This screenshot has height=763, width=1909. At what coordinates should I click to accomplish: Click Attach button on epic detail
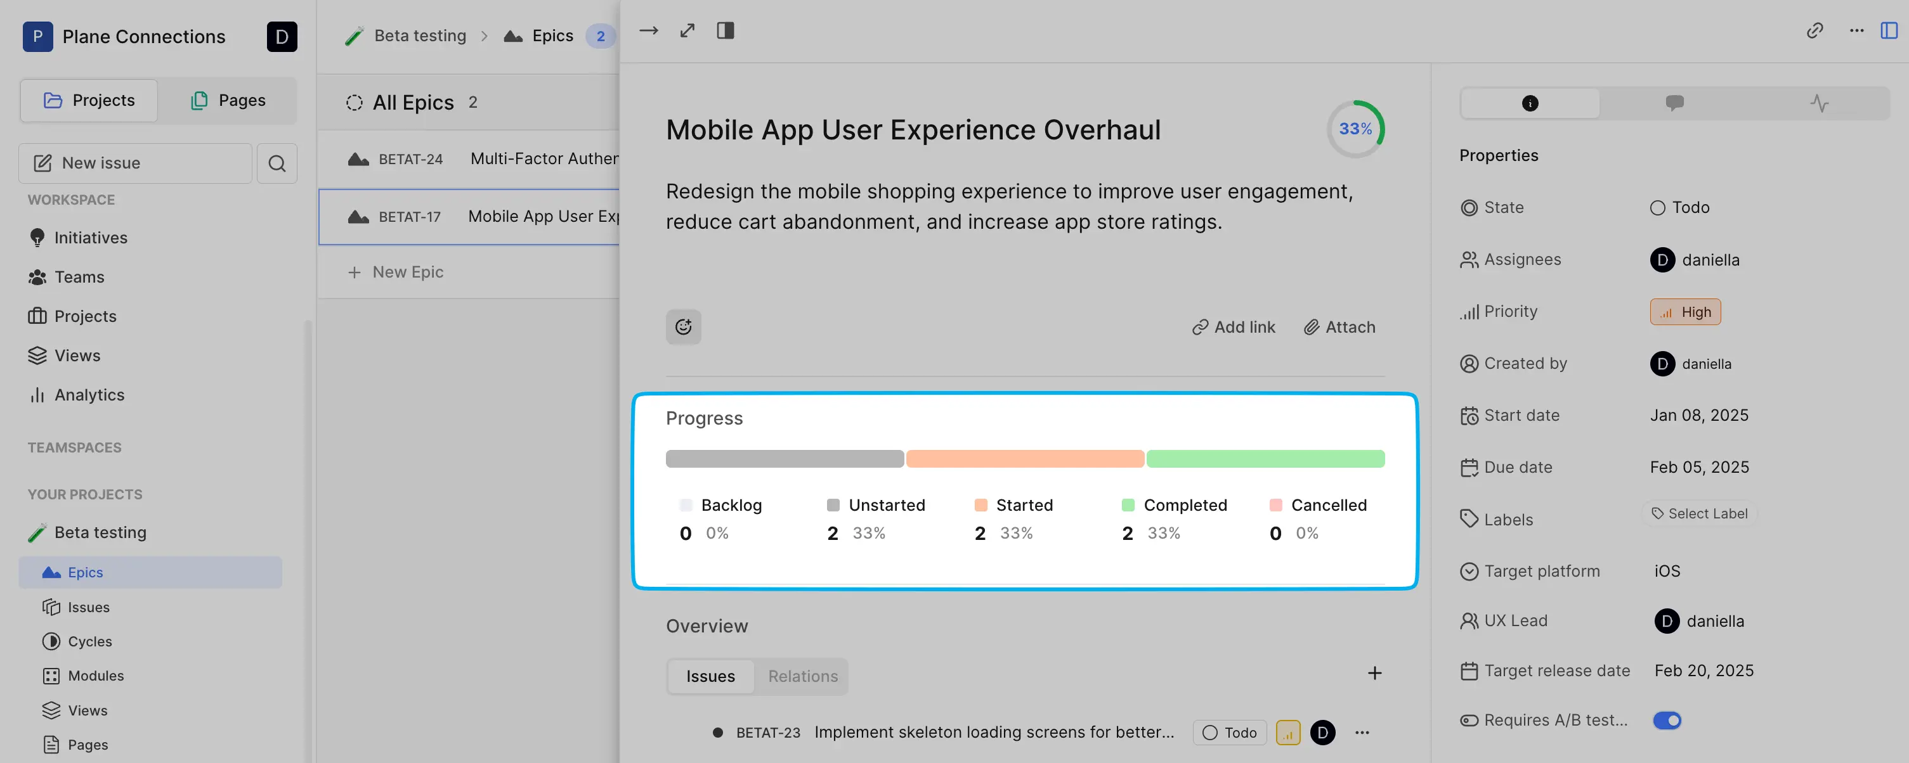[x=1338, y=326]
